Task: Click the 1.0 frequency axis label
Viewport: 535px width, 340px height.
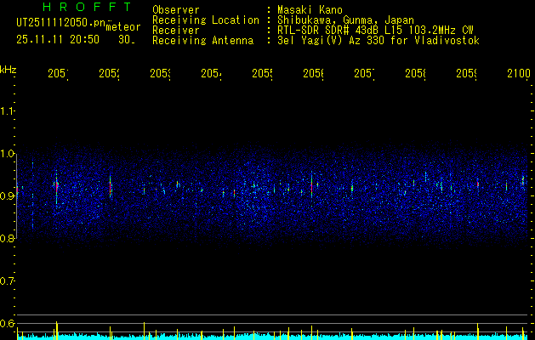Action: click(7, 154)
